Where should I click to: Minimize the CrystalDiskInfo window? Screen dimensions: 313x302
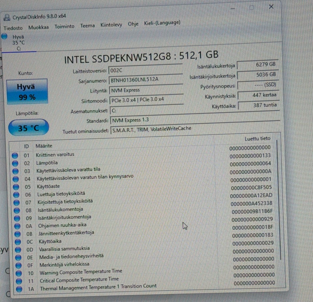click(x=232, y=8)
